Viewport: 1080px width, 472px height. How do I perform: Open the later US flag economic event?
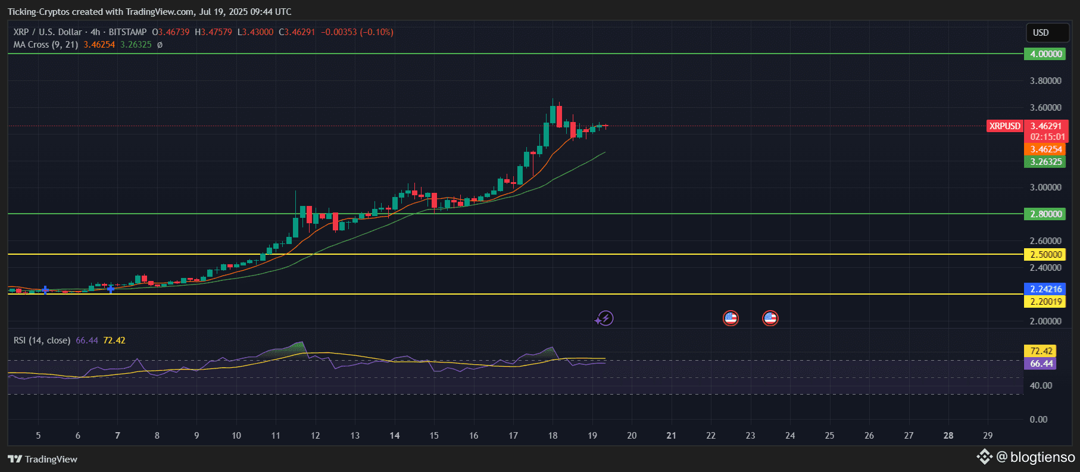pos(770,318)
